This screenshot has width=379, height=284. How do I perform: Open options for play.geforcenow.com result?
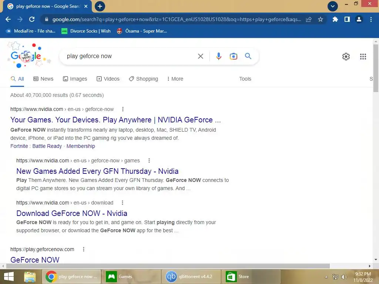84,249
